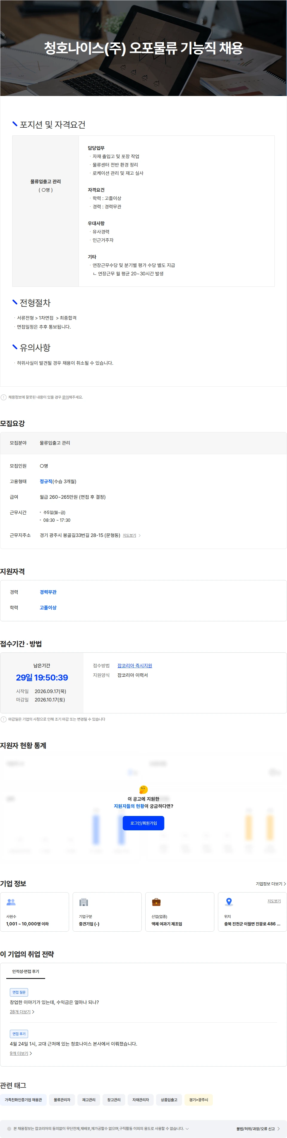Click the thinking emoji above login prompt

(143, 789)
